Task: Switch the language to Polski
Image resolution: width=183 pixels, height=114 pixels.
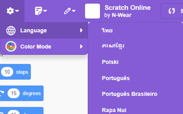Action: tap(110, 62)
